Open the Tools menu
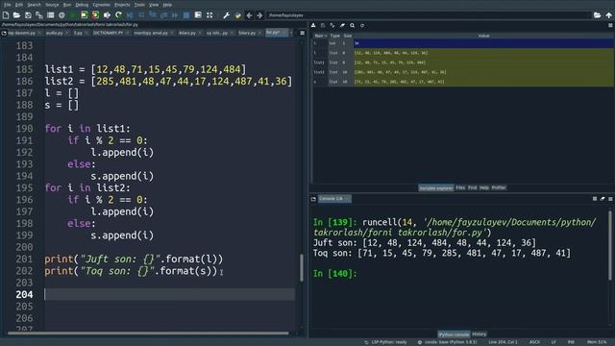 point(139,5)
